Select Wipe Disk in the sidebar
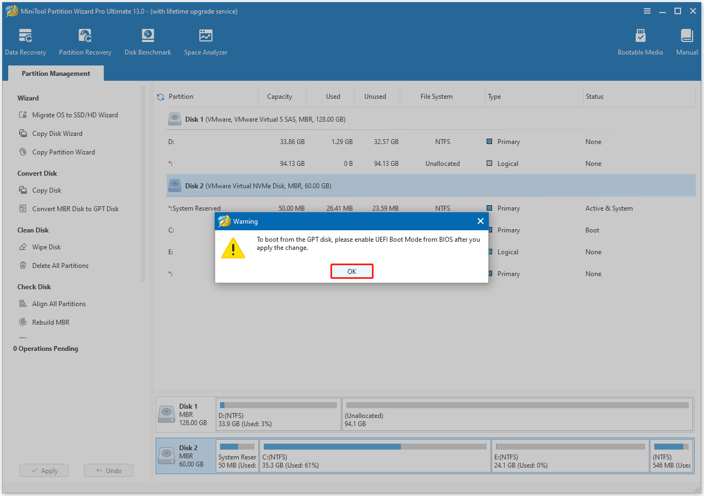The image size is (704, 496). 47,247
